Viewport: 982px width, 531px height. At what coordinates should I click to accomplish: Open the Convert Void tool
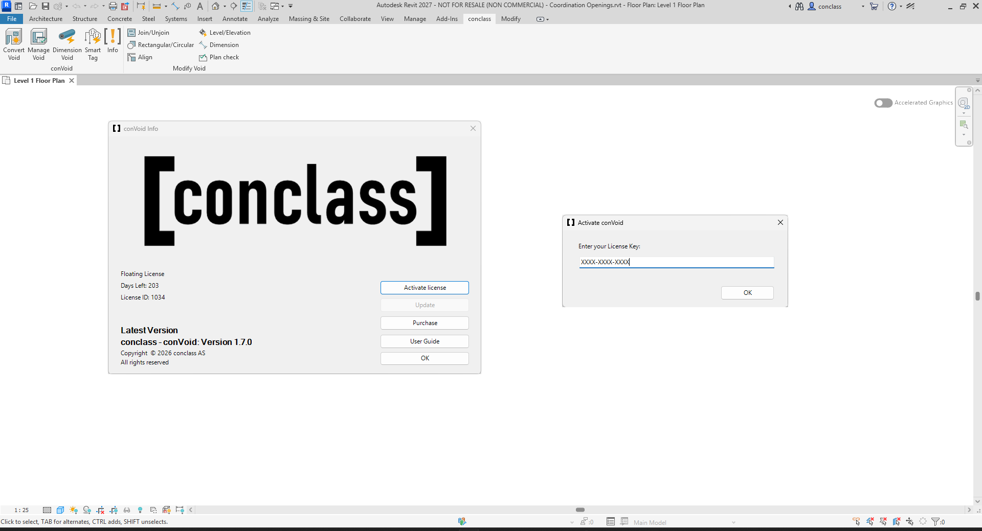(14, 44)
